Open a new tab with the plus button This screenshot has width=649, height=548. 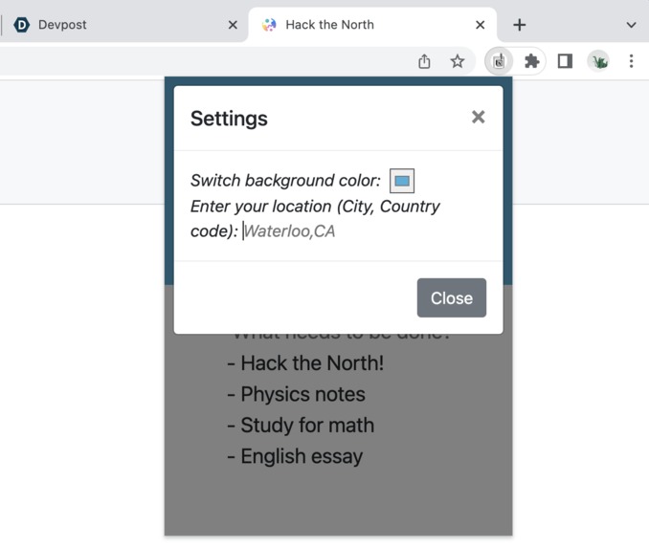pos(520,25)
